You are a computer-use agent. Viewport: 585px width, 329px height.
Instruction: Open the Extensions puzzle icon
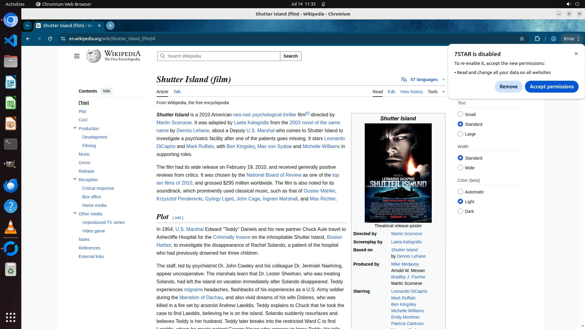(537, 39)
